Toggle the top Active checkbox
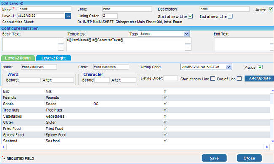The image size is (274, 164). click(x=271, y=9)
